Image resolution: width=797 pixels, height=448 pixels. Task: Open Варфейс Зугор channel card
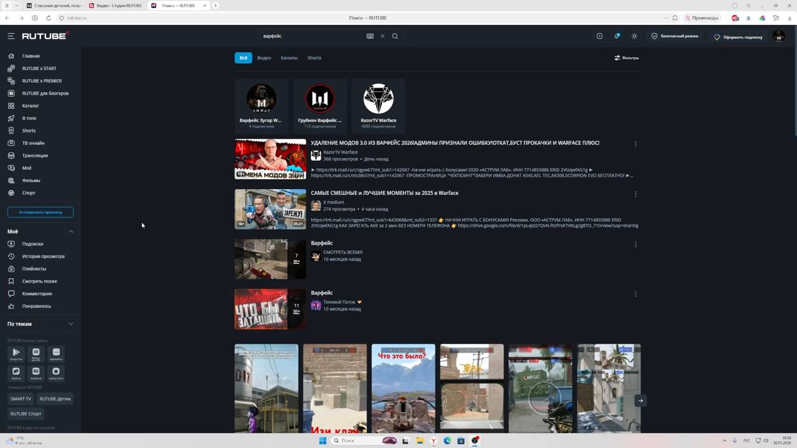(x=262, y=106)
